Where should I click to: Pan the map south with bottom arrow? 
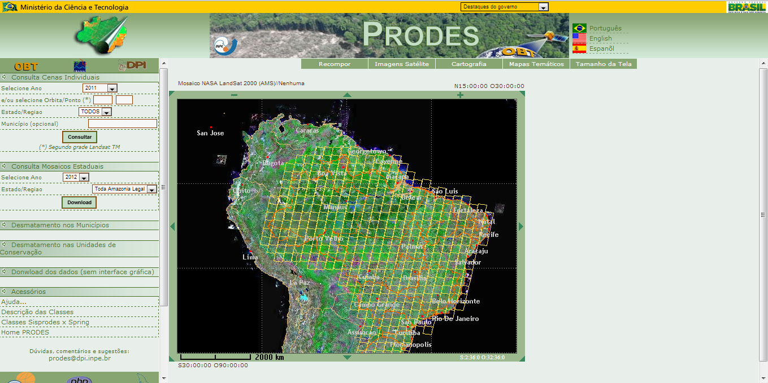click(348, 358)
